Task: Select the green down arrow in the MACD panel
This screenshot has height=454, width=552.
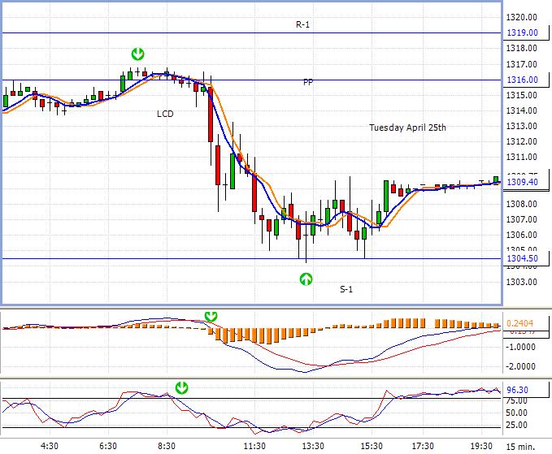Action: [211, 316]
